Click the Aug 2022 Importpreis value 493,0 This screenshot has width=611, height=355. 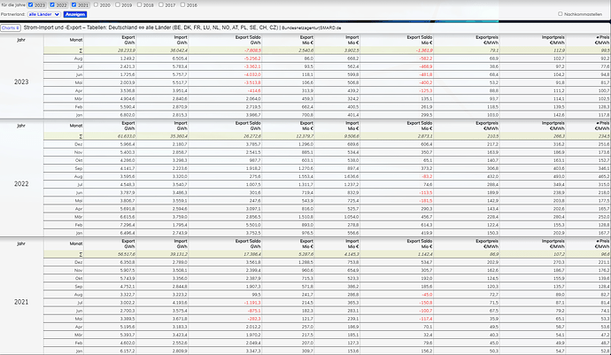tap(559, 176)
